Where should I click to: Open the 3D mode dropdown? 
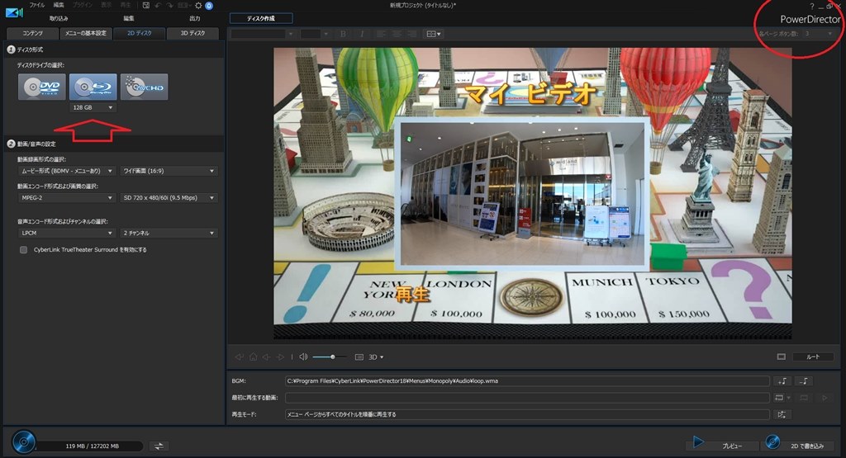pos(376,357)
